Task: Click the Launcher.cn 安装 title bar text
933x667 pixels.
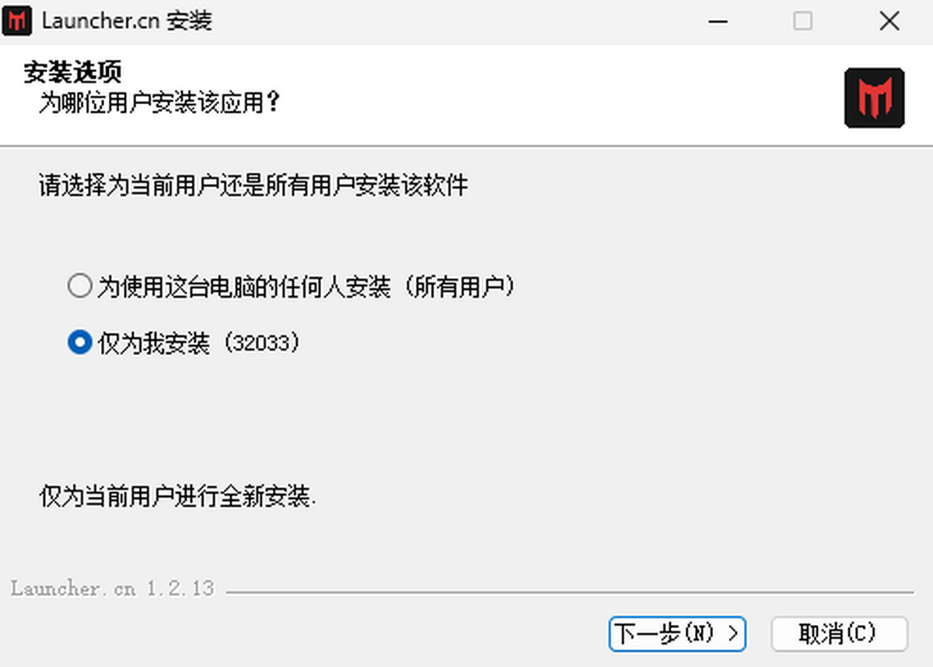Action: [x=127, y=21]
